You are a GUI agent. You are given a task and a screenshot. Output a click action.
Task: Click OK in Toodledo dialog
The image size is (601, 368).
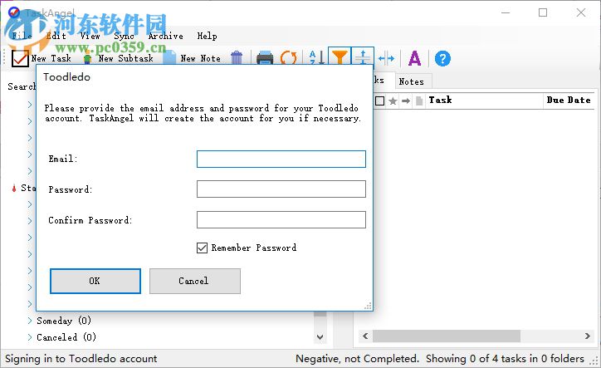pos(95,281)
